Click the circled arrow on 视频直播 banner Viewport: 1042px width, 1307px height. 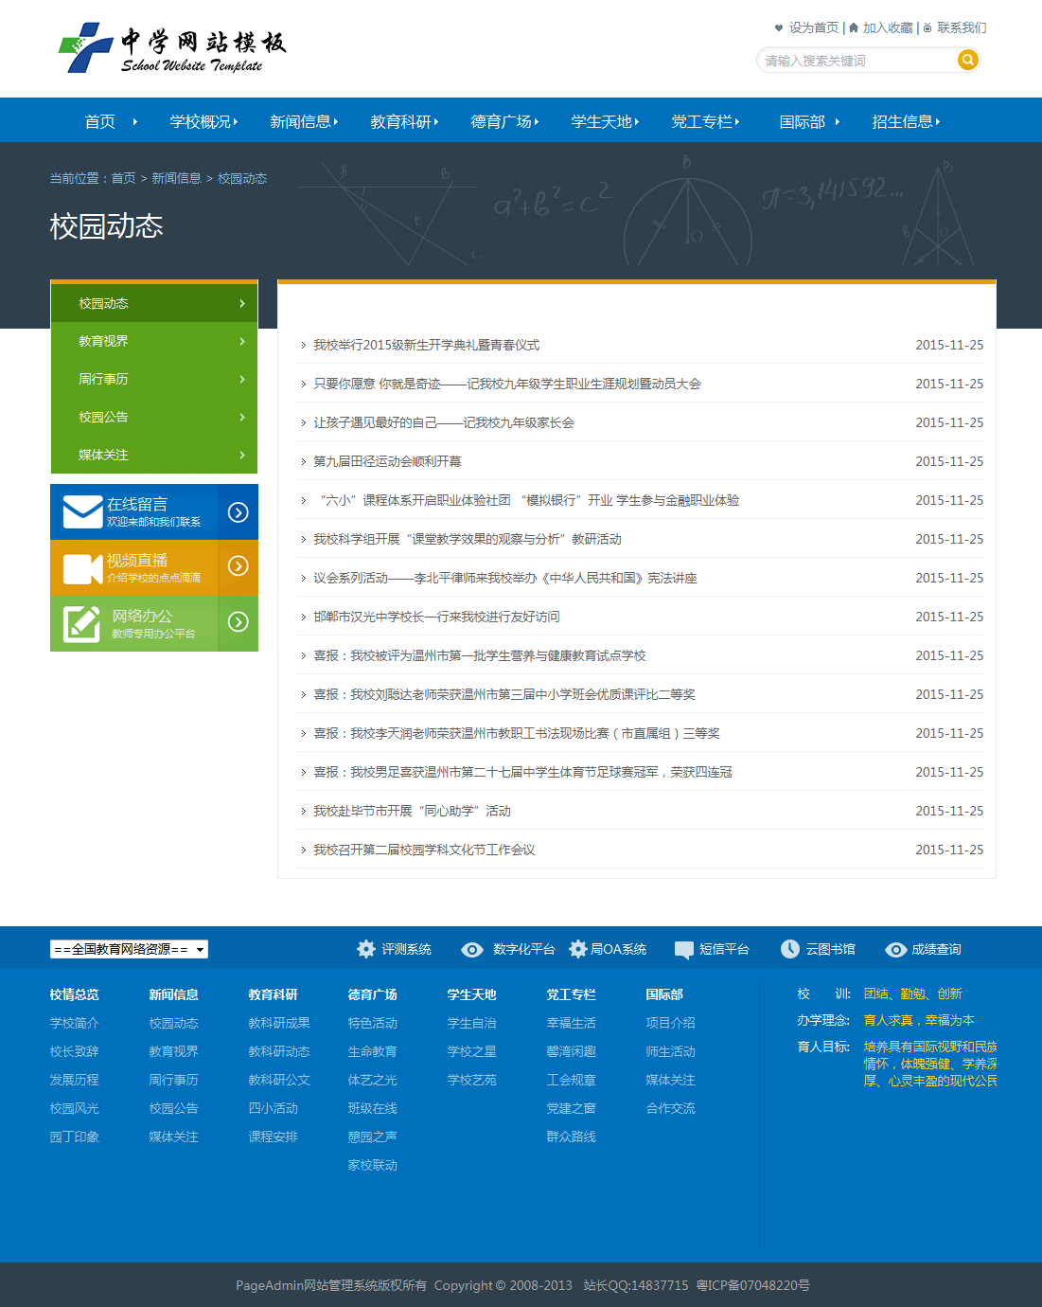point(238,566)
